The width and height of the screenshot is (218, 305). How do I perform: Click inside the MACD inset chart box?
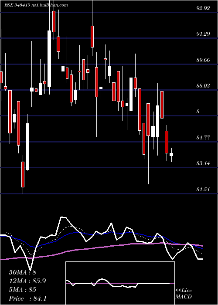tap(120, 283)
